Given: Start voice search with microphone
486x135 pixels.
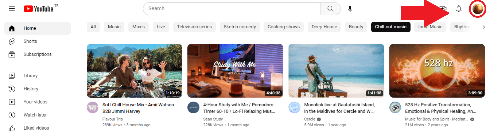Looking at the screenshot, I should point(350,8).
